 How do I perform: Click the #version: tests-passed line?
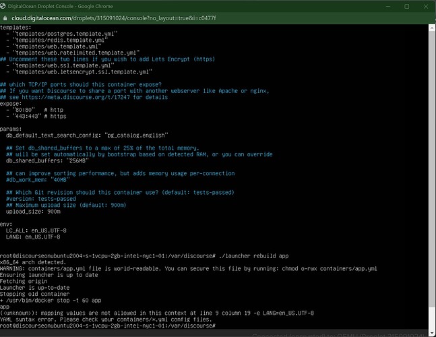(x=41, y=199)
